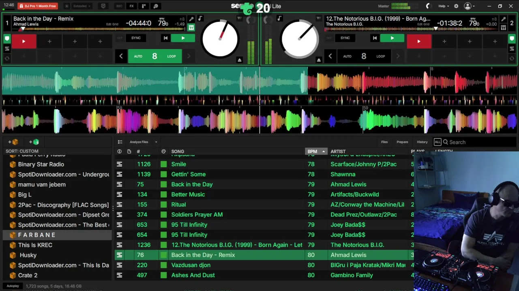This screenshot has height=291, width=519.
Task: Sort library by SONG column header
Action: click(178, 152)
